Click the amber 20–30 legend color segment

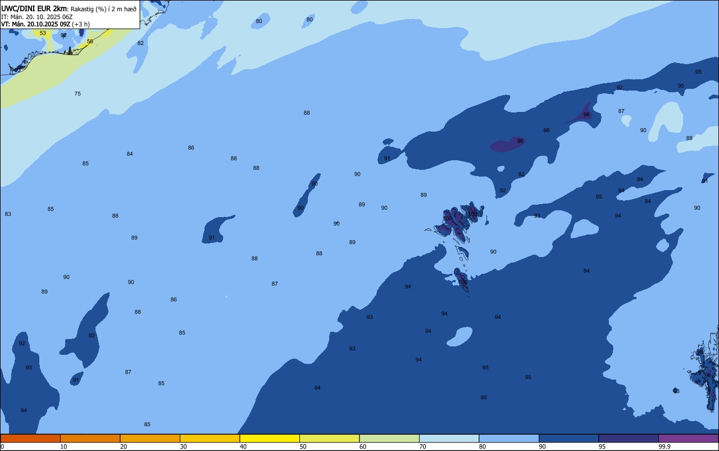(150, 438)
